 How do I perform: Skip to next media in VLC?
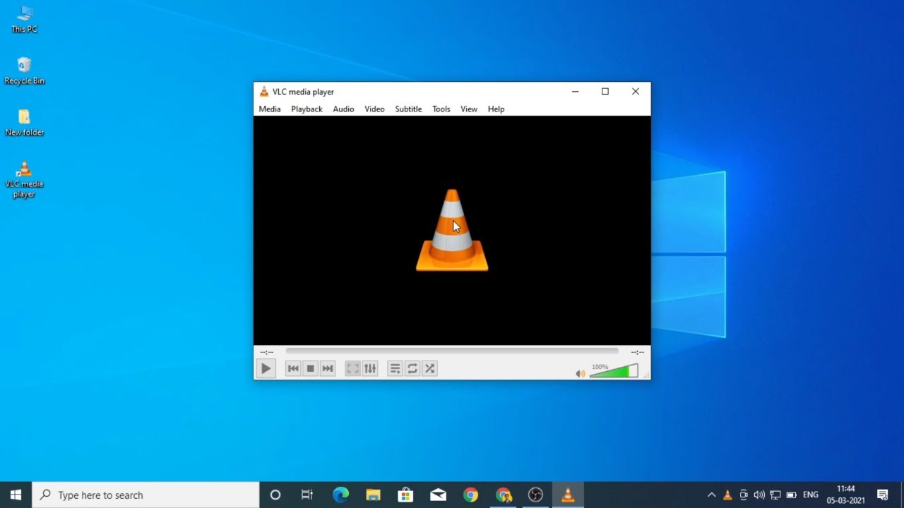click(x=328, y=368)
